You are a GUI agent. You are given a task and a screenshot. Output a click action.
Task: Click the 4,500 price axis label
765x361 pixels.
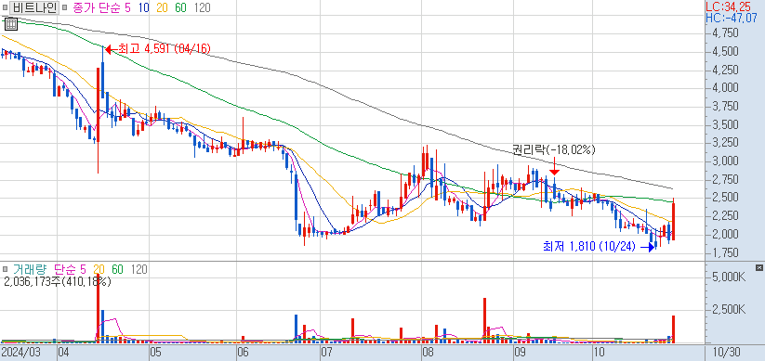725,52
